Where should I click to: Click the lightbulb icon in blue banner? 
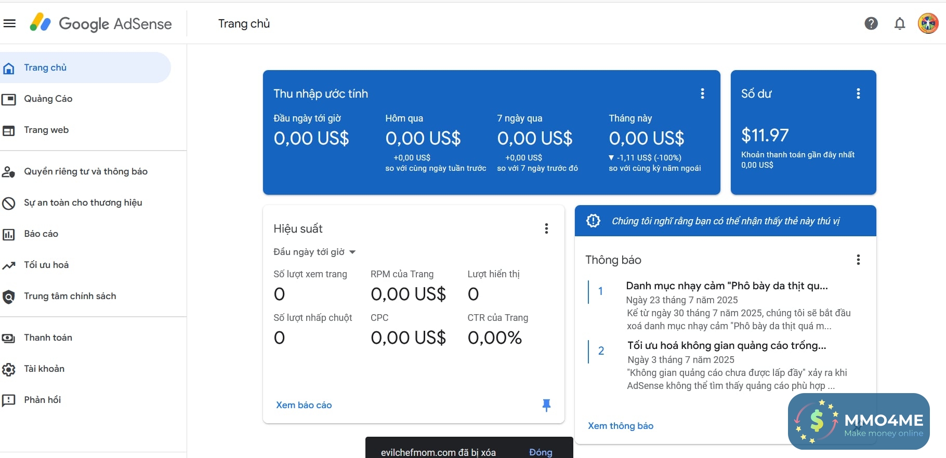pos(593,221)
